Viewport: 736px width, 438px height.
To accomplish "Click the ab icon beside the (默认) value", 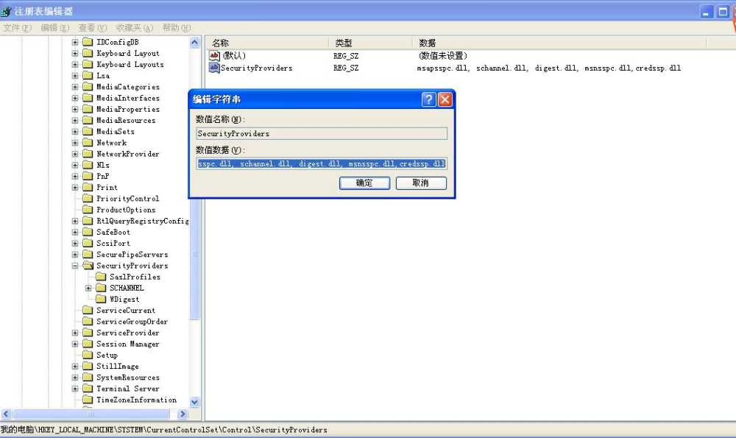I will [213, 55].
